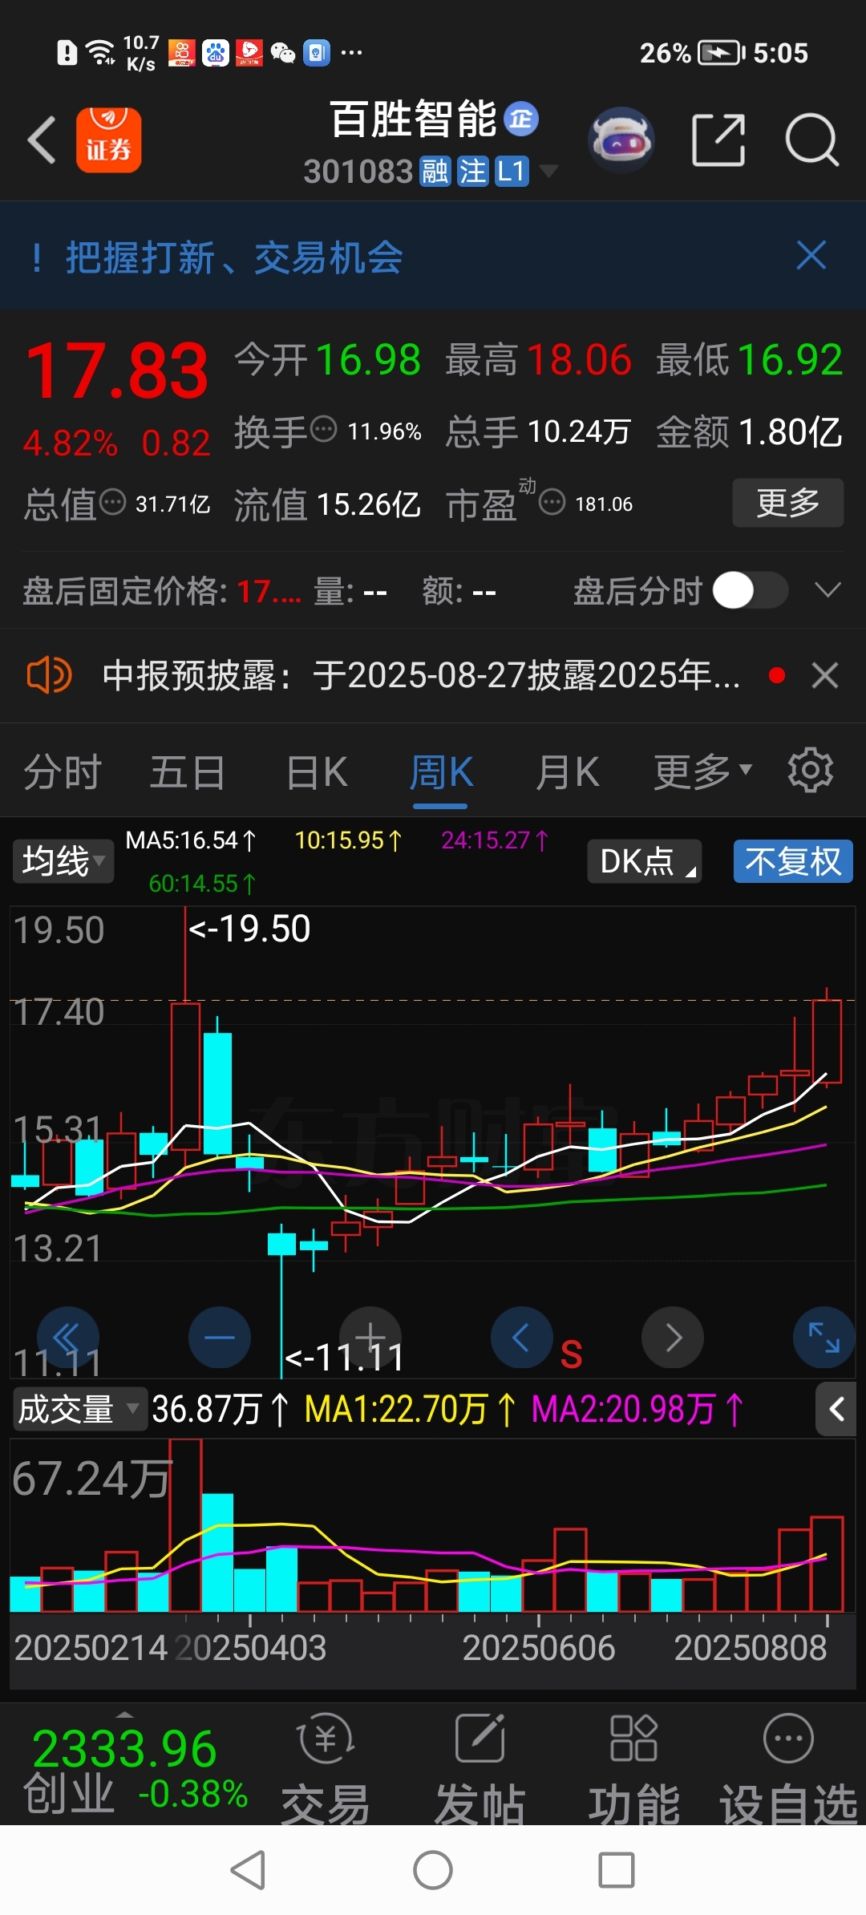Move chart right with arrow icon
The width and height of the screenshot is (866, 1915).
click(x=673, y=1338)
